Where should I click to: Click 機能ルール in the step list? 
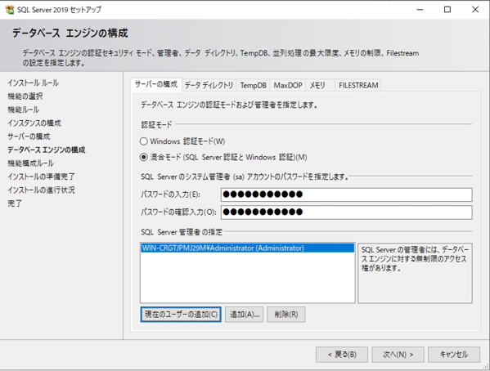coord(24,110)
